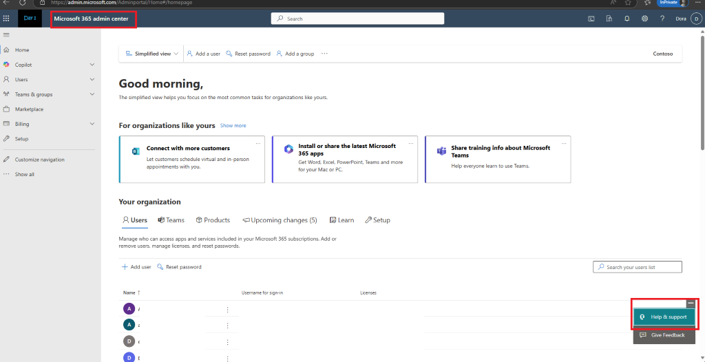Click the Help & support button

[x=664, y=317]
